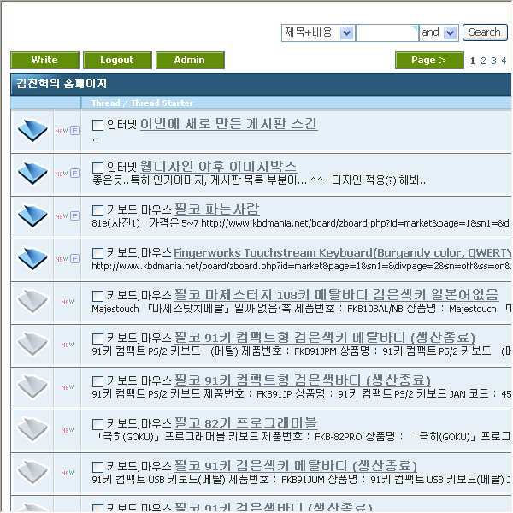Click the search text input field
Screen dimensions: 513x513
click(x=386, y=32)
